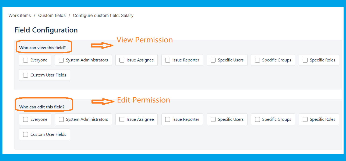Image resolution: width=346 pixels, height=161 pixels.
Task: Tick Specific Roles under view permission
Action: [305, 60]
